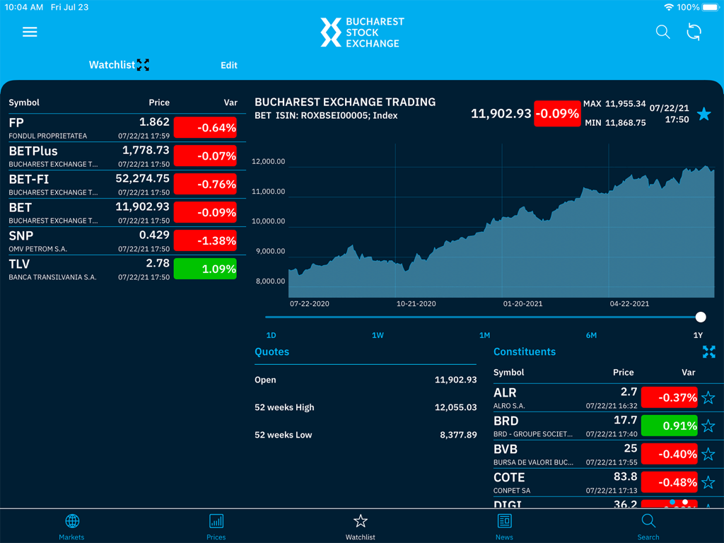Open the Prices section in bottom bar

[216, 526]
